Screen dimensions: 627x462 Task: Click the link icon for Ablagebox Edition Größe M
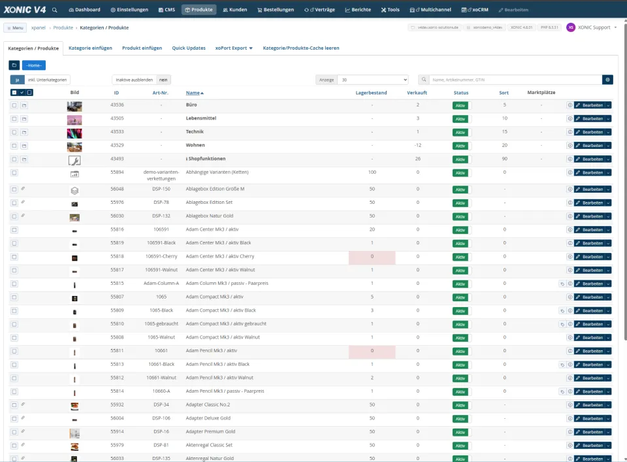(24, 188)
